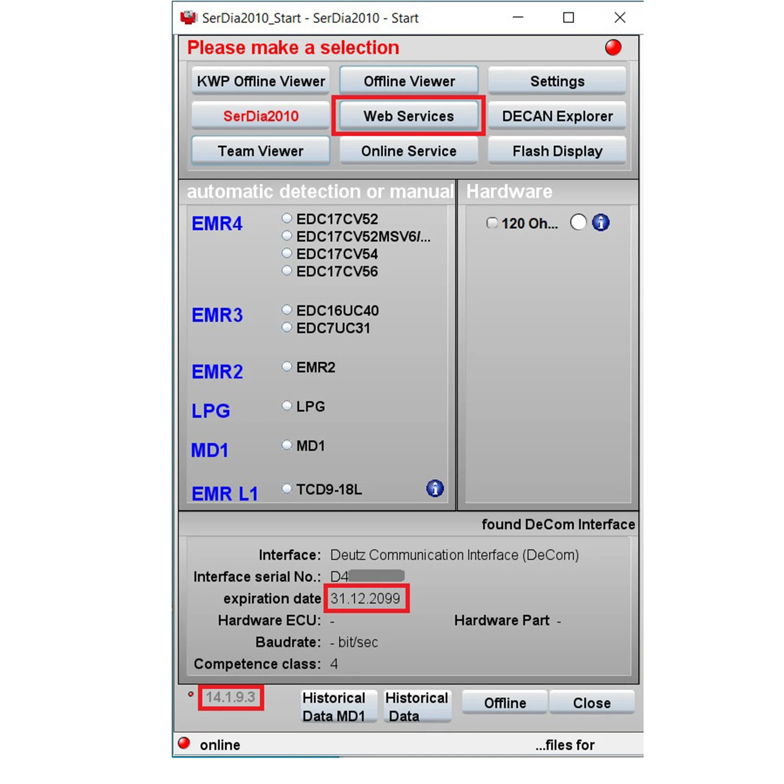The width and height of the screenshot is (784, 784).
Task: Close the window with title bar X
Action: [x=620, y=17]
